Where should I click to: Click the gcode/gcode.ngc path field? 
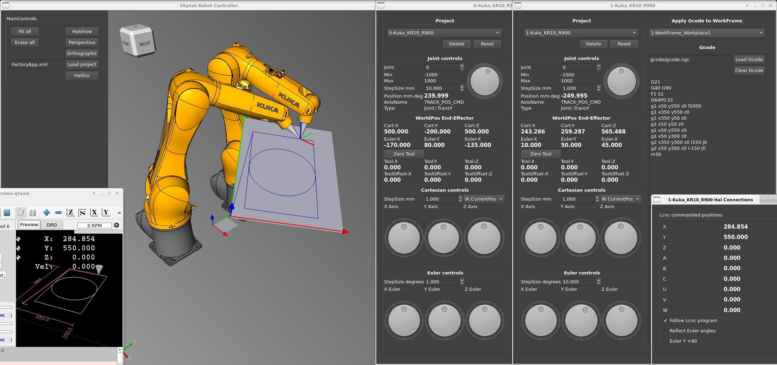(690, 59)
